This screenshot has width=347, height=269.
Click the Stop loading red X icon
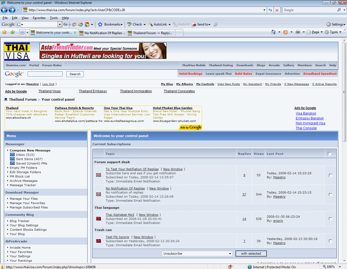277,10
